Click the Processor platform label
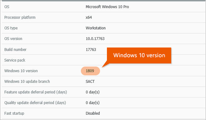The width and height of the screenshot is (206, 120). pos(20,17)
